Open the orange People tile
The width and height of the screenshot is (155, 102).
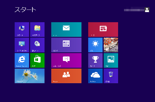click(66, 76)
